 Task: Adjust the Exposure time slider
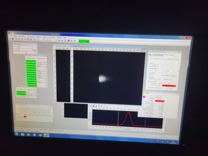[156, 71]
